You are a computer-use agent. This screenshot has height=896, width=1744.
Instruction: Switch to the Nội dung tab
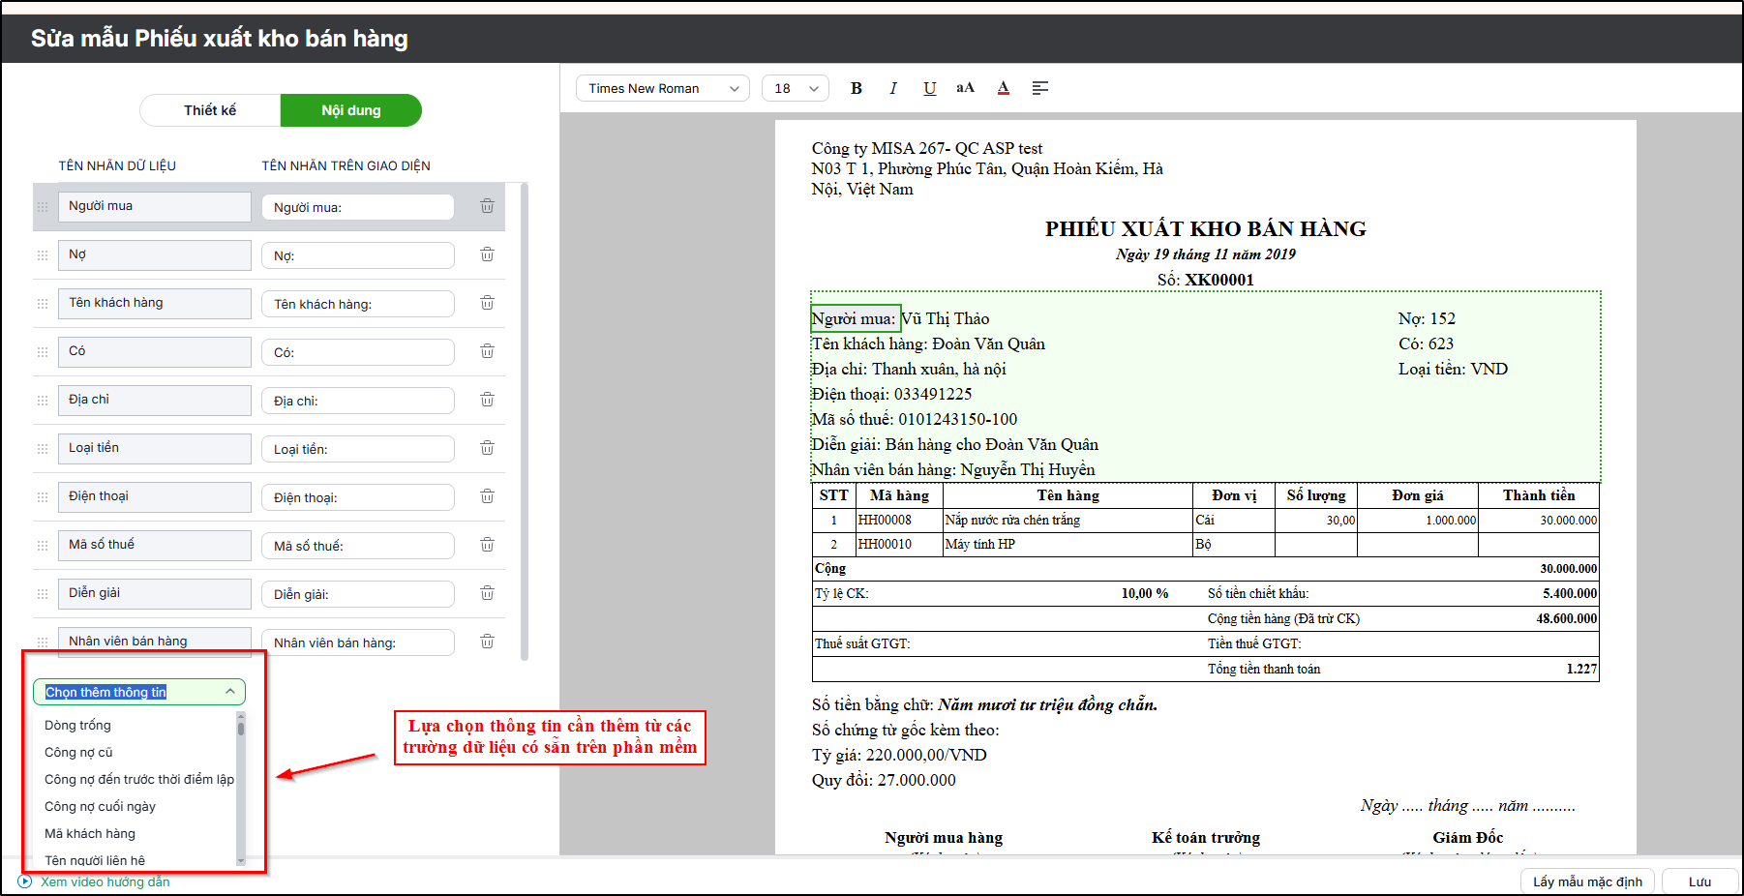pyautogui.click(x=351, y=110)
